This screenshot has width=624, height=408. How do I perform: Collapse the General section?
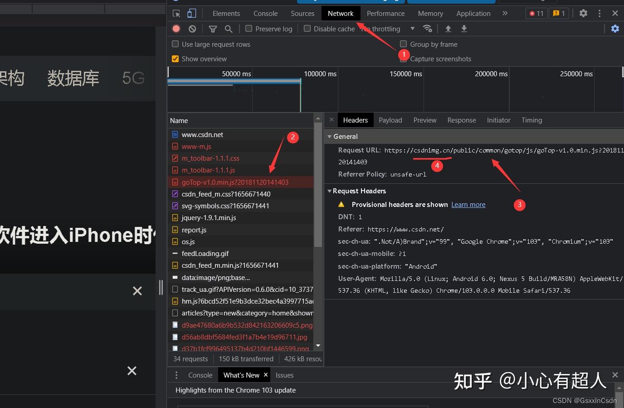click(x=329, y=136)
